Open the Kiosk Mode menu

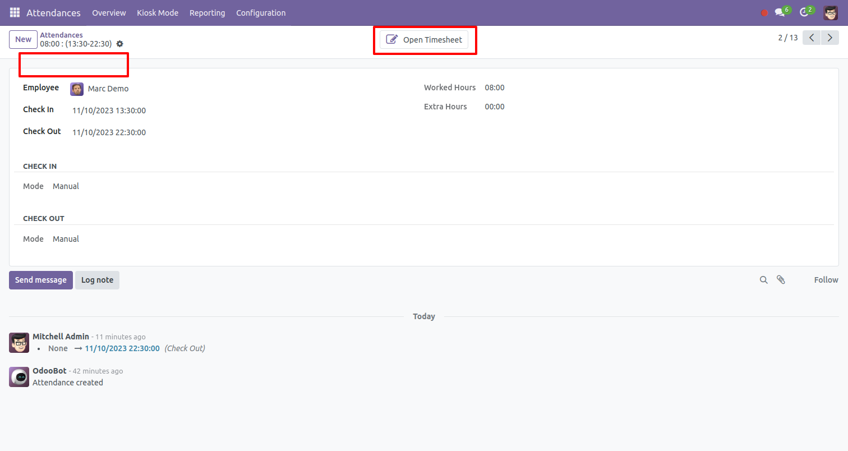click(x=158, y=12)
